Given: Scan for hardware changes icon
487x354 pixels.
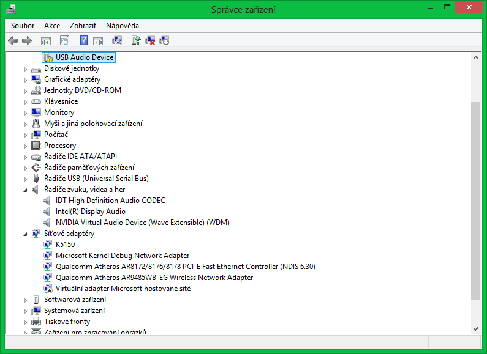Looking at the screenshot, I should 117,40.
